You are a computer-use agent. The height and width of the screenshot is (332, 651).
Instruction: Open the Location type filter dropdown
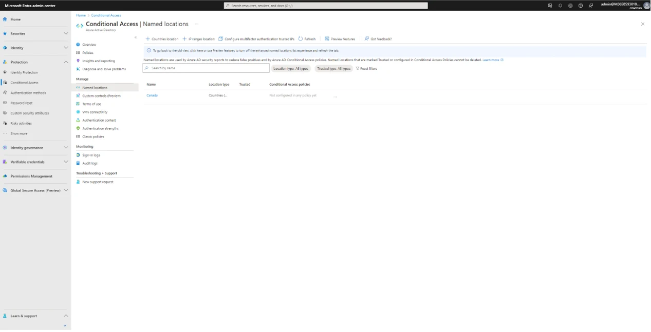[x=291, y=69]
